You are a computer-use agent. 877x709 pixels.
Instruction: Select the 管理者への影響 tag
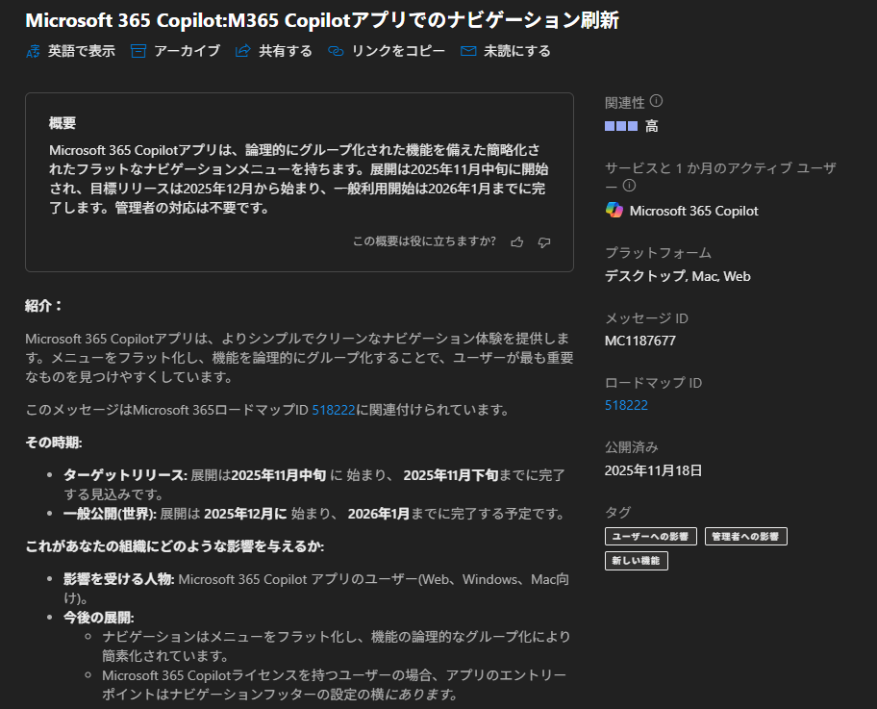[745, 537]
